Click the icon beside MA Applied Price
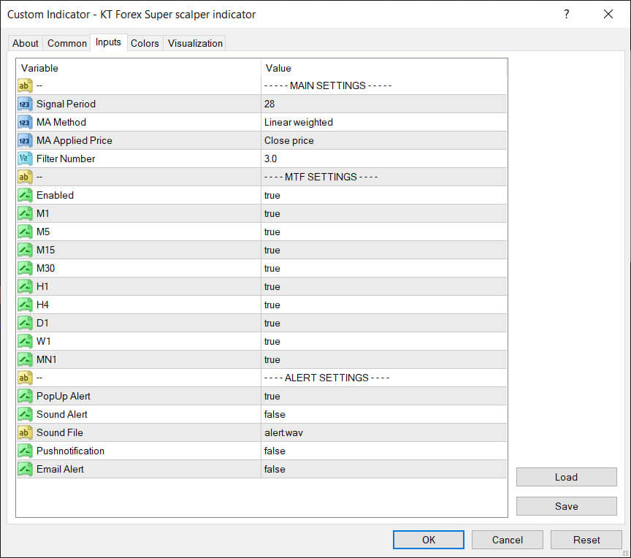Viewport: 631px width, 558px height. point(25,140)
